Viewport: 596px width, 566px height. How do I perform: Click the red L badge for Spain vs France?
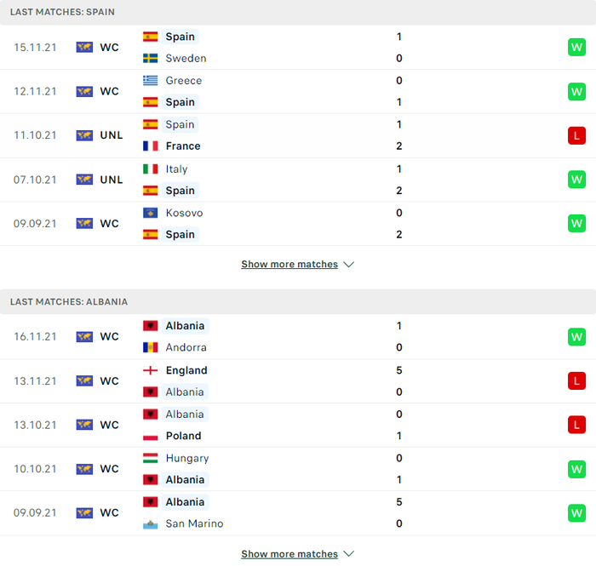click(x=576, y=135)
